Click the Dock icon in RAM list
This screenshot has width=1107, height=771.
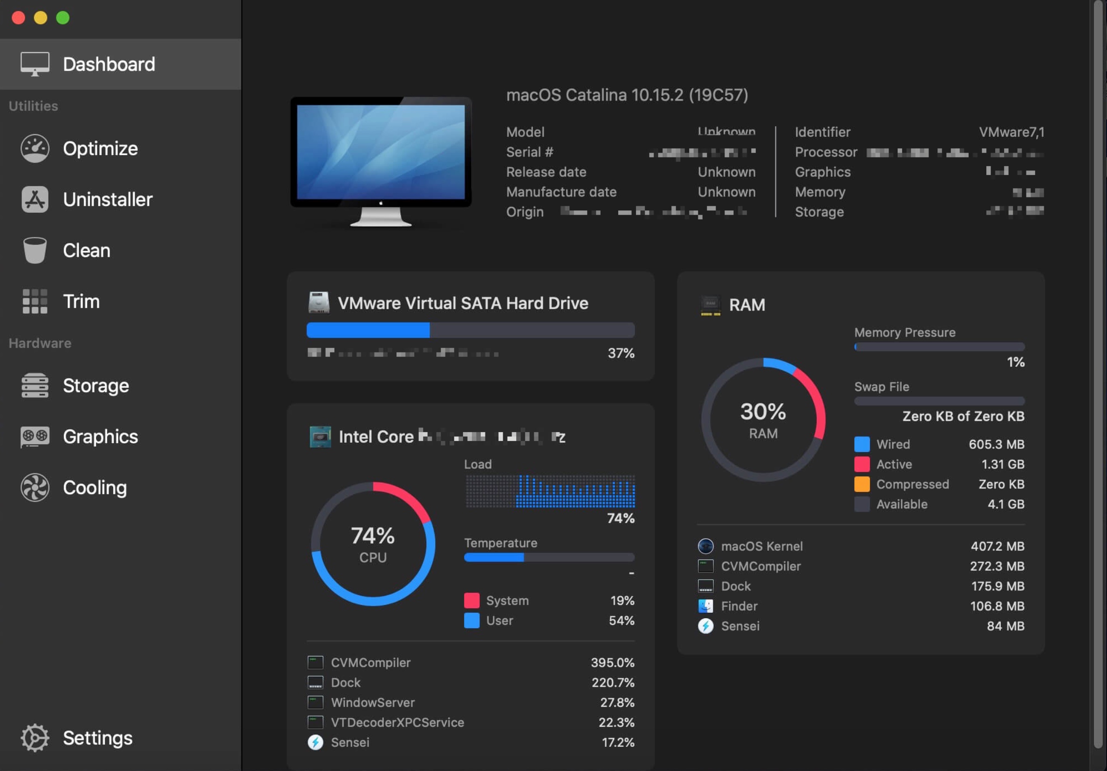tap(705, 586)
